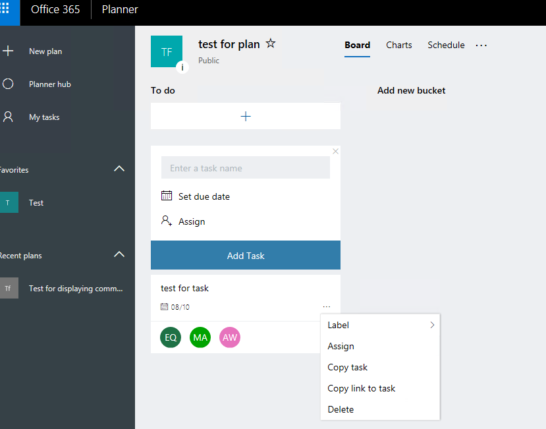Click Assign text in the new task card

click(192, 221)
